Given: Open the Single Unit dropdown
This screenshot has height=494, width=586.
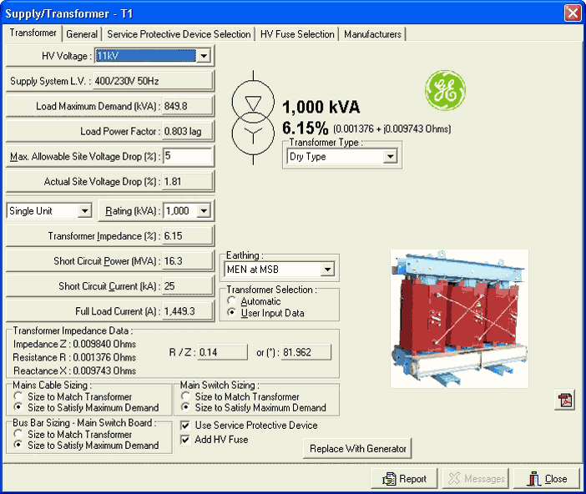Looking at the screenshot, I should tap(84, 211).
